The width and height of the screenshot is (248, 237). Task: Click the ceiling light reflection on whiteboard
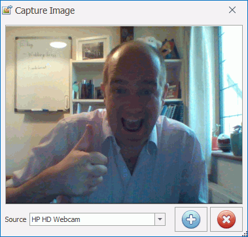pyautogui.click(x=58, y=45)
